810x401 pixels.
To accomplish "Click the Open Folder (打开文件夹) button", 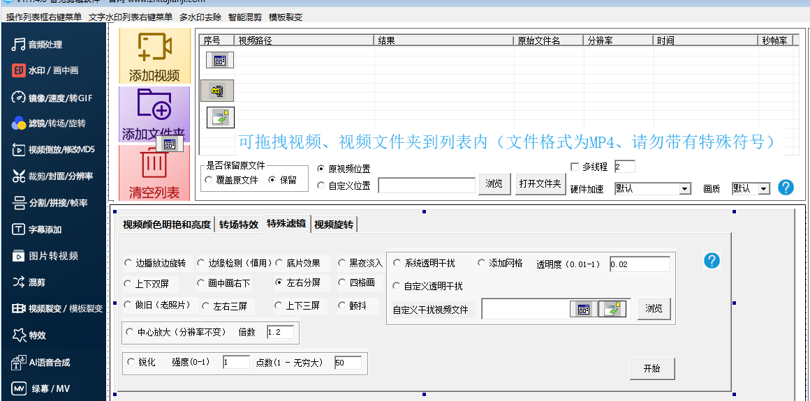I will click(540, 184).
